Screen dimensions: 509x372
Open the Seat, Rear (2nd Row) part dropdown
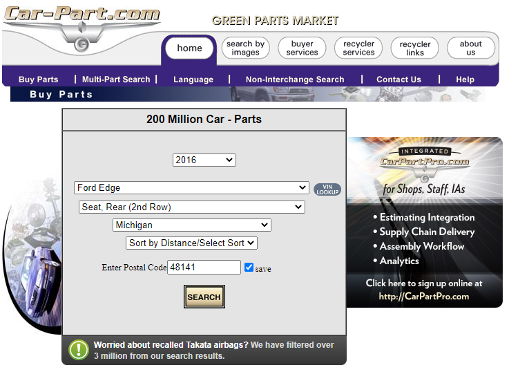pyautogui.click(x=191, y=207)
